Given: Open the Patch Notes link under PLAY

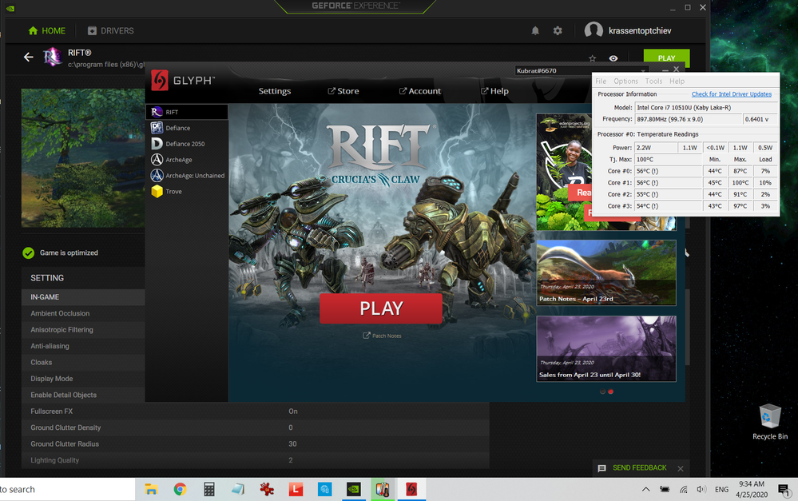Looking at the screenshot, I should pyautogui.click(x=382, y=336).
